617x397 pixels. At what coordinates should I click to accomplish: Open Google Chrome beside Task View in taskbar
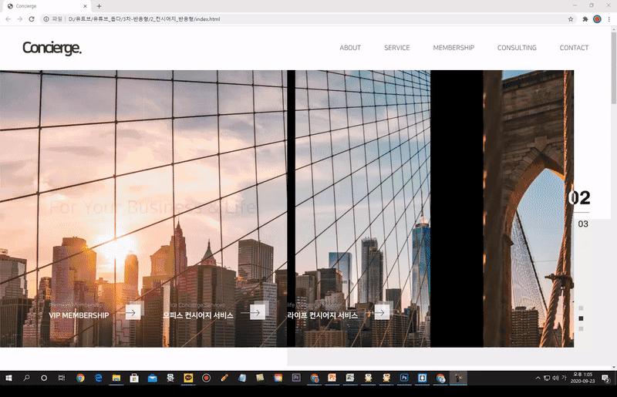coord(80,378)
